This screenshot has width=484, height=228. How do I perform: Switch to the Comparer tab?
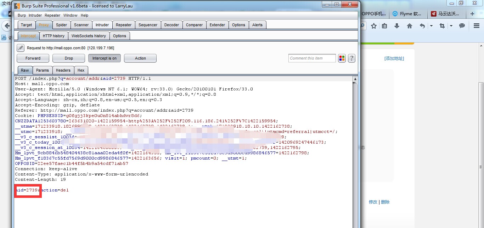click(x=195, y=25)
